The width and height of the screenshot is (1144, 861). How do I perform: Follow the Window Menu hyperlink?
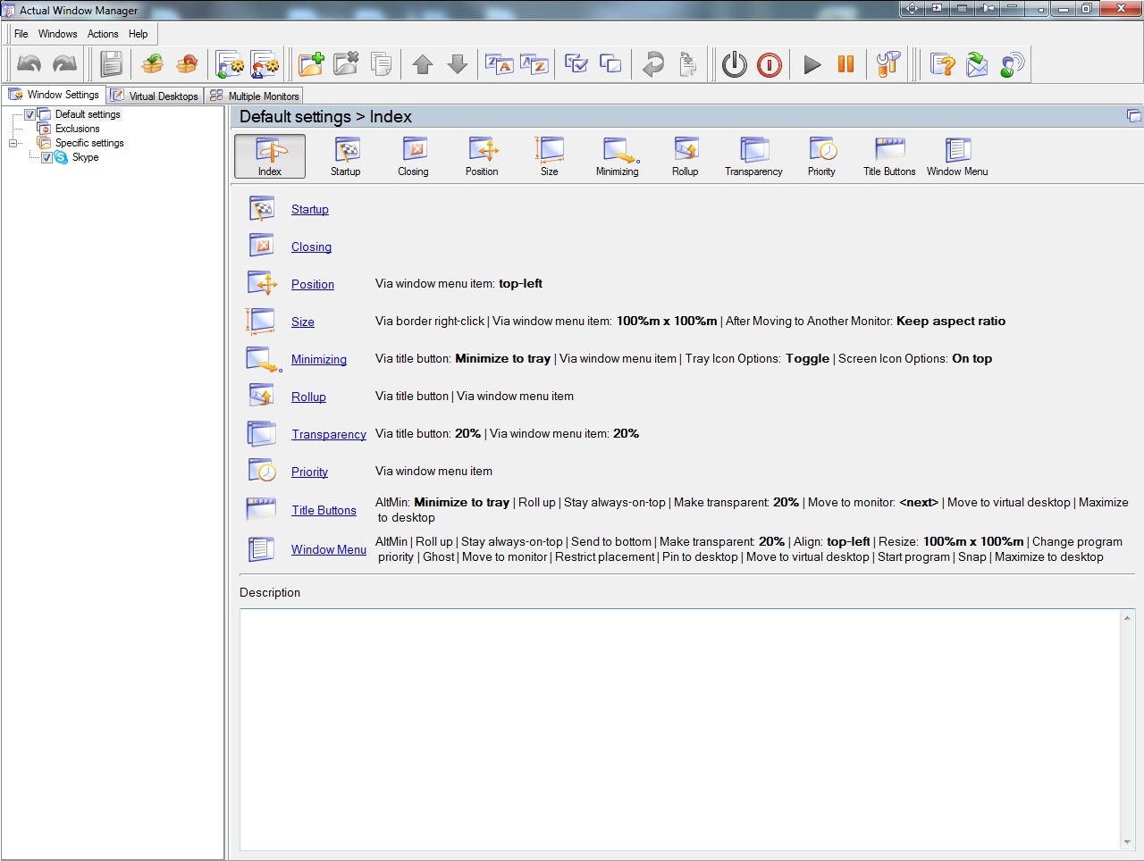coord(328,550)
